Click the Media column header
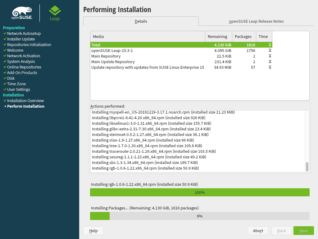This screenshot has height=239, width=318. coord(148,37)
